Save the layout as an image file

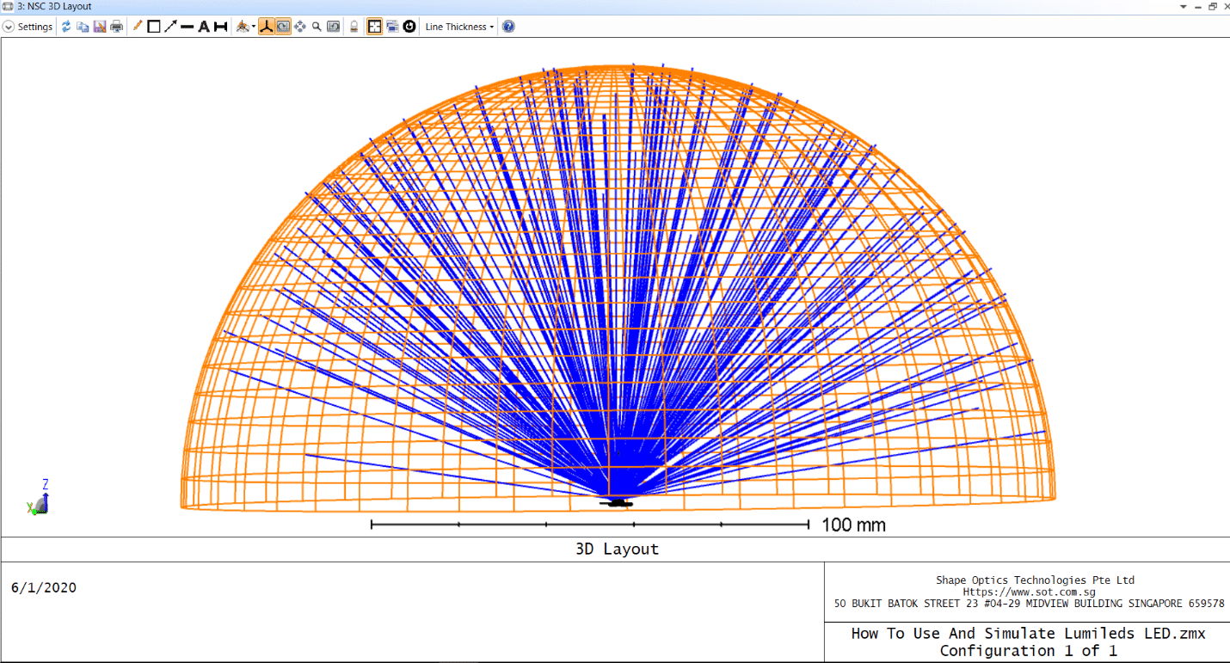pos(99,27)
